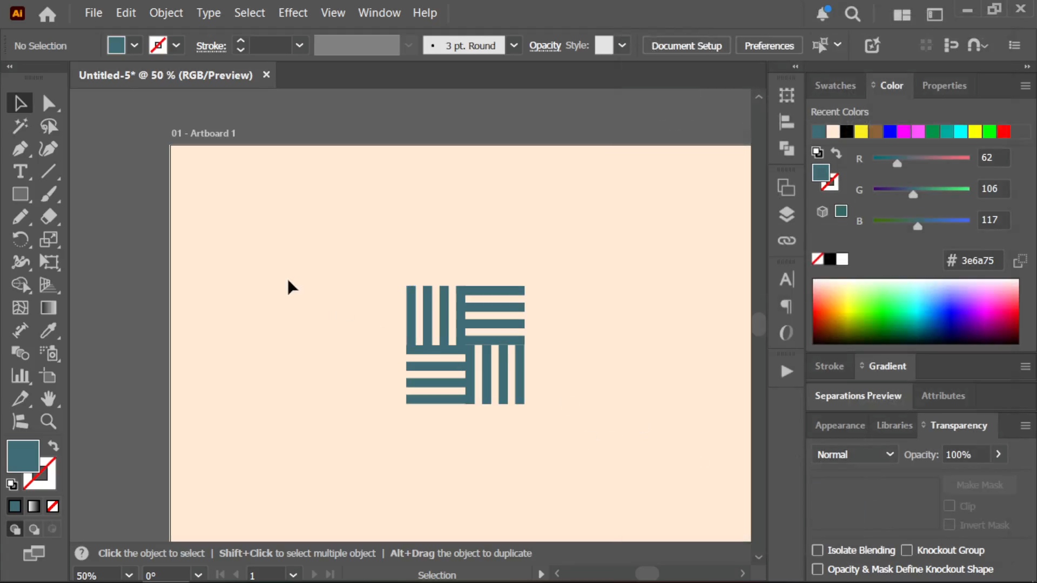Select the Direct Selection tool
Image resolution: width=1037 pixels, height=583 pixels.
click(49, 103)
